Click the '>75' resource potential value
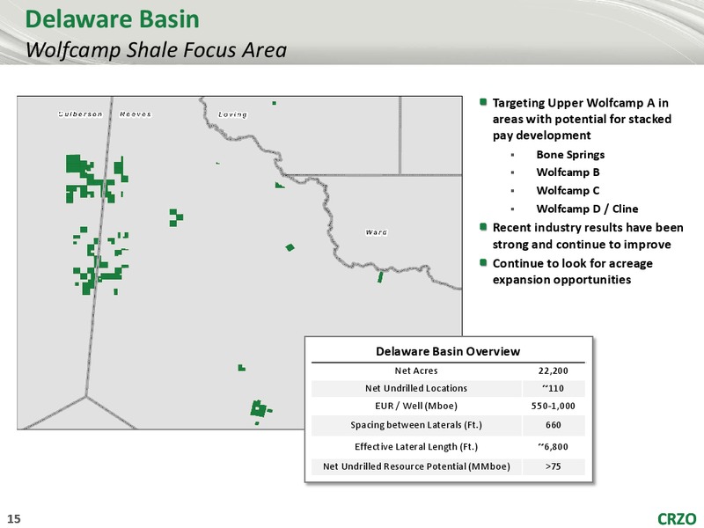This screenshot has height=528, width=704. [x=554, y=466]
